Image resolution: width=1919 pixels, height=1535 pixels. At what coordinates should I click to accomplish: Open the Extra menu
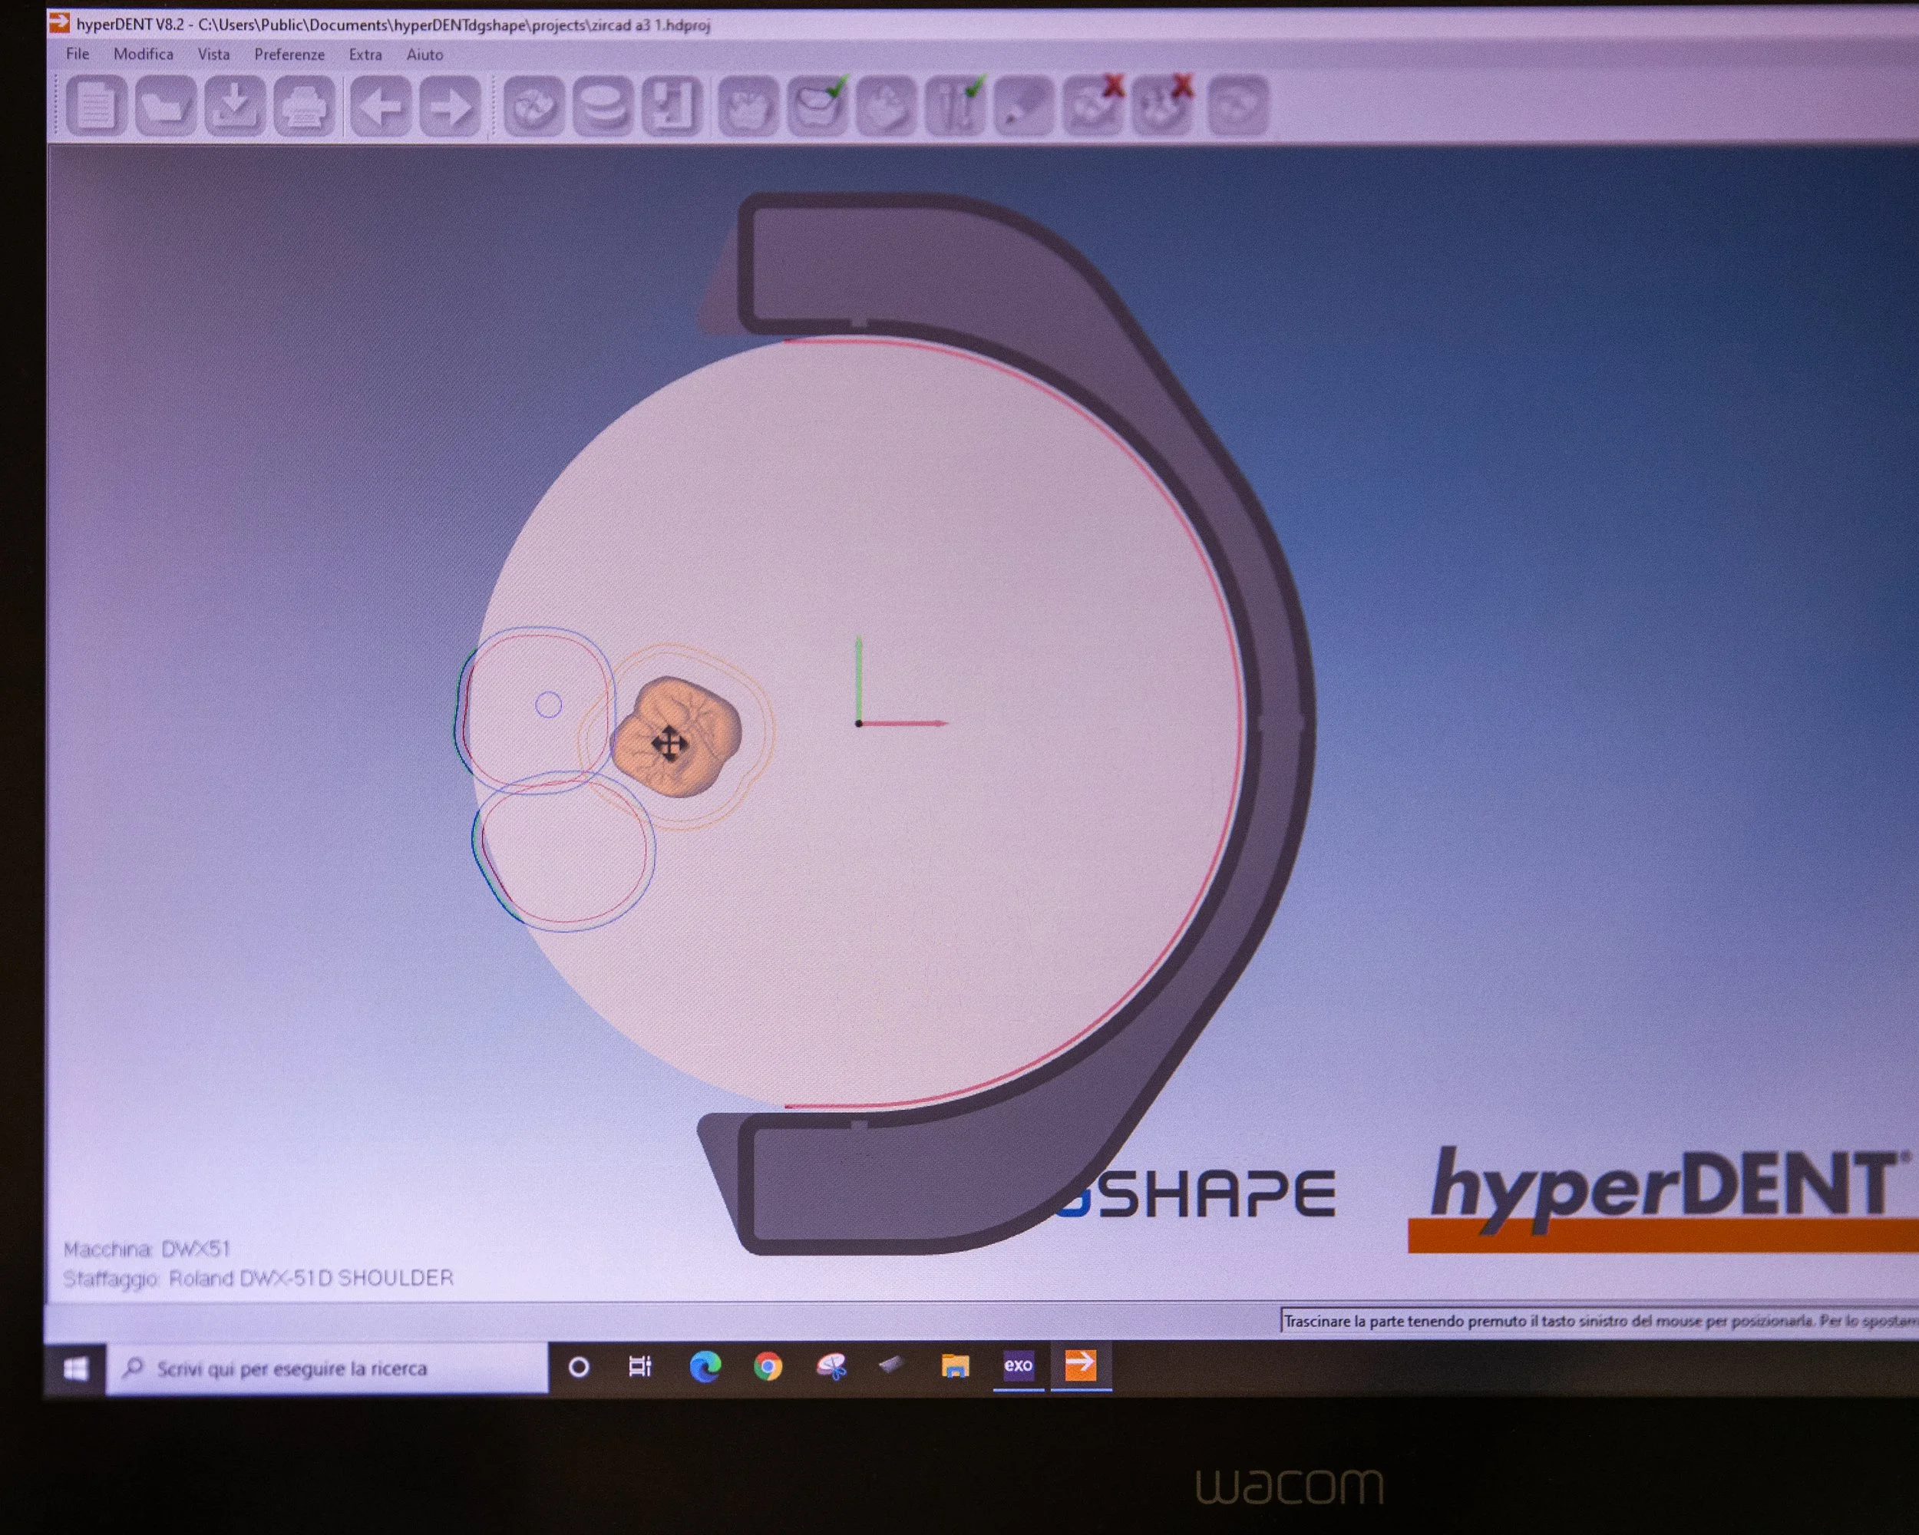pyautogui.click(x=365, y=54)
